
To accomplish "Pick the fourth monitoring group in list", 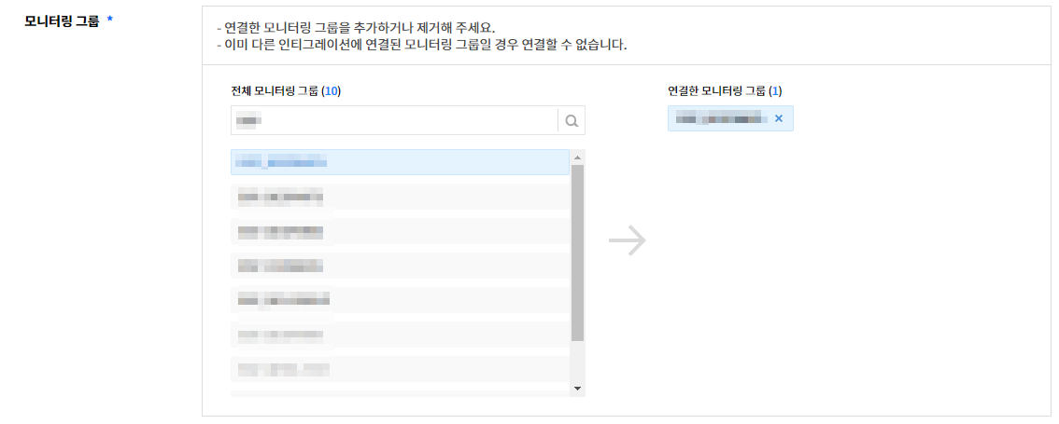I will (x=400, y=266).
